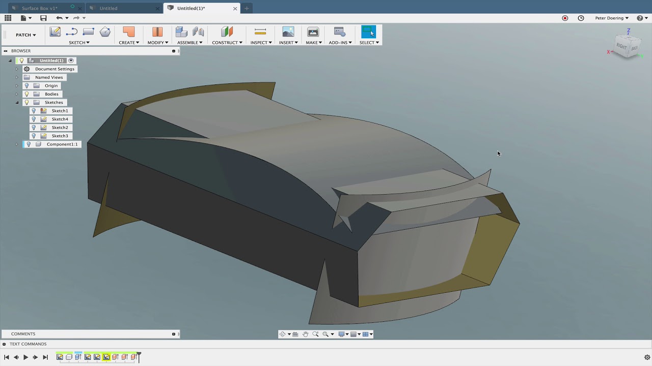The image size is (652, 366).
Task: Expand the Bodies folder tree arrow
Action: (17, 94)
